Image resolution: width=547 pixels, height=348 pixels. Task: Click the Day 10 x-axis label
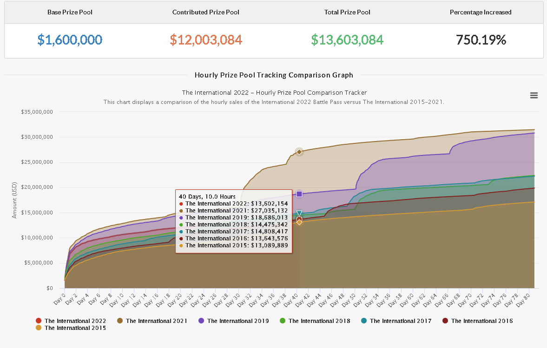click(117, 300)
